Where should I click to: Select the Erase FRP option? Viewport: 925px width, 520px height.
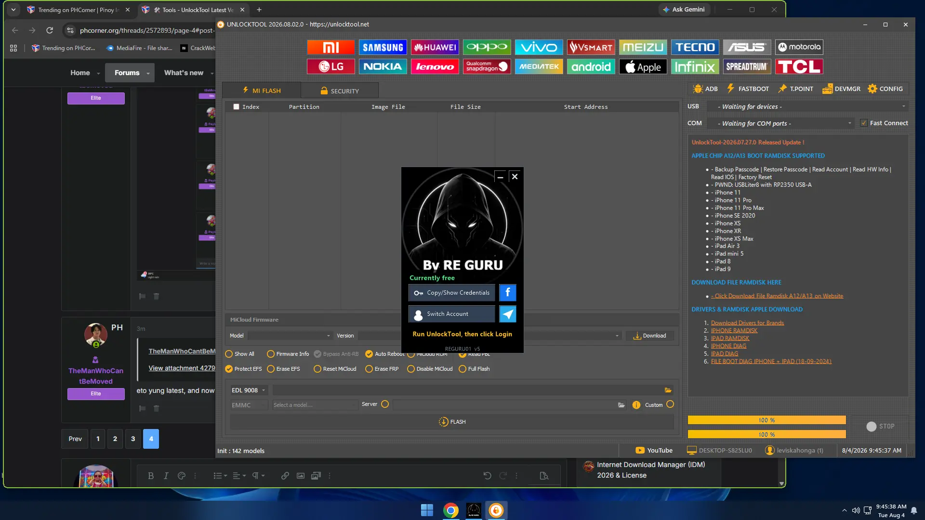[369, 369]
